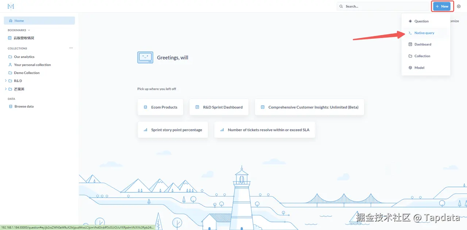Click the tickets SLA bar chart icon
Viewport: 467px width, 230px height.
pos(222,130)
